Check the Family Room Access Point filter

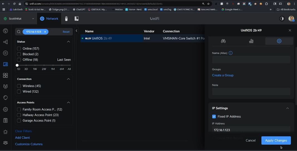pyautogui.click(x=19, y=110)
